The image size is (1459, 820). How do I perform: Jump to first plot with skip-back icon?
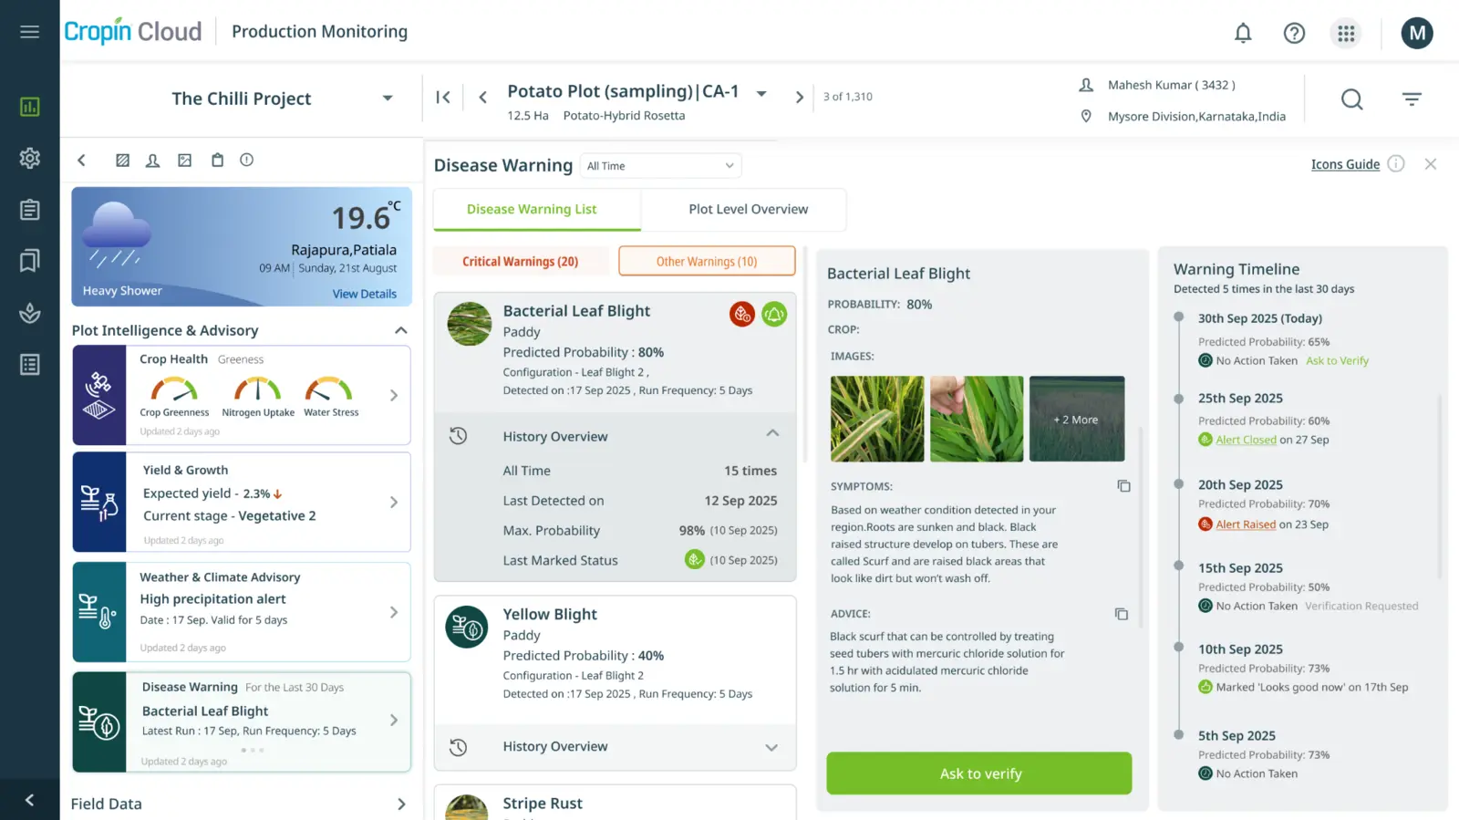pos(443,97)
